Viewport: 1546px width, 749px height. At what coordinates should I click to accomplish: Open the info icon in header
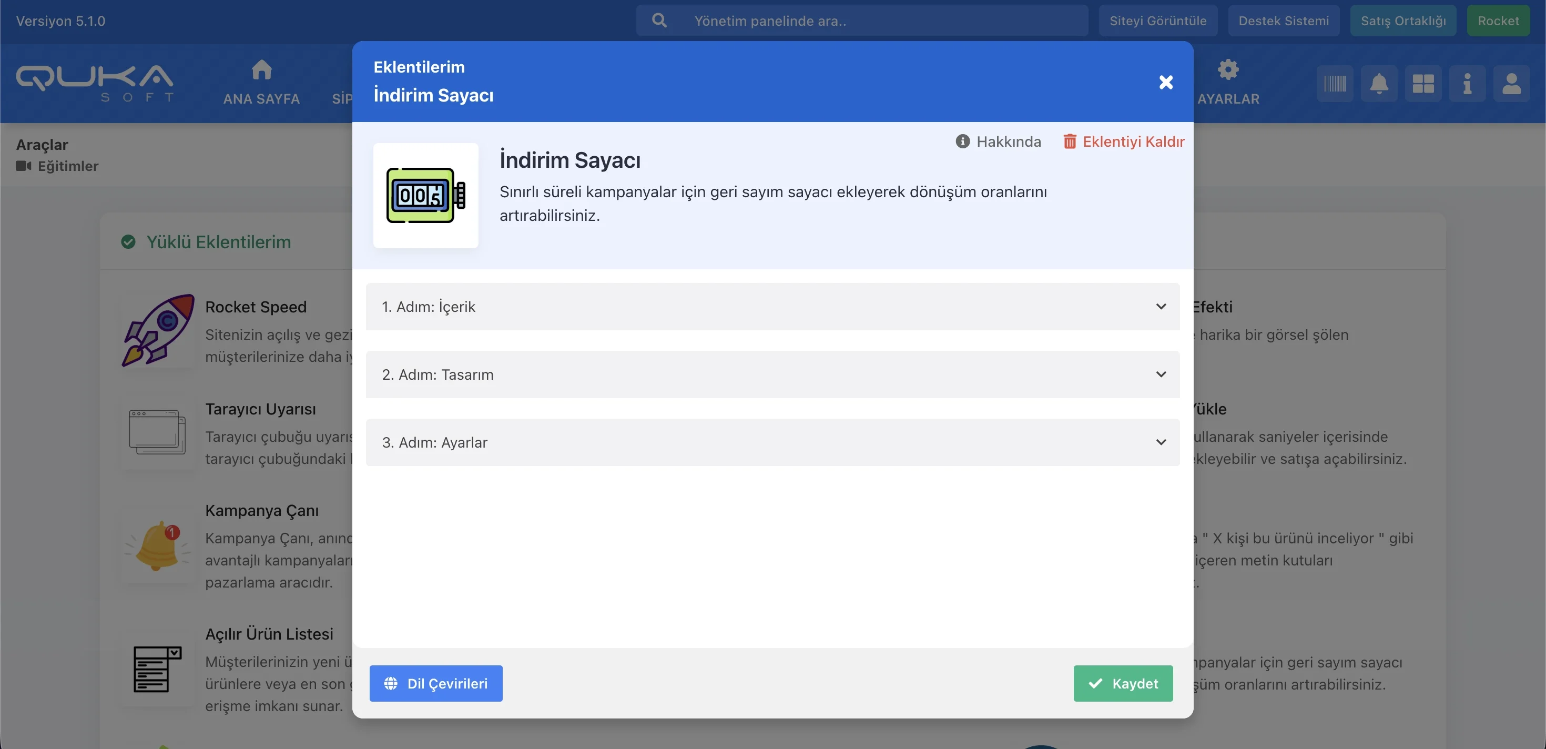[x=1467, y=84]
